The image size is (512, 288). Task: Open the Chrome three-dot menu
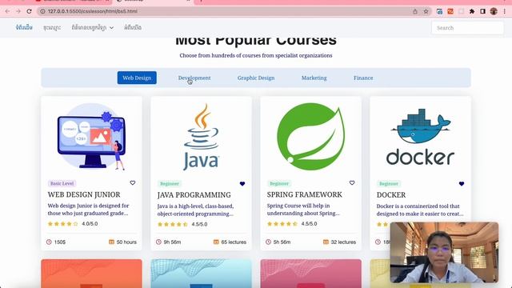(505, 11)
